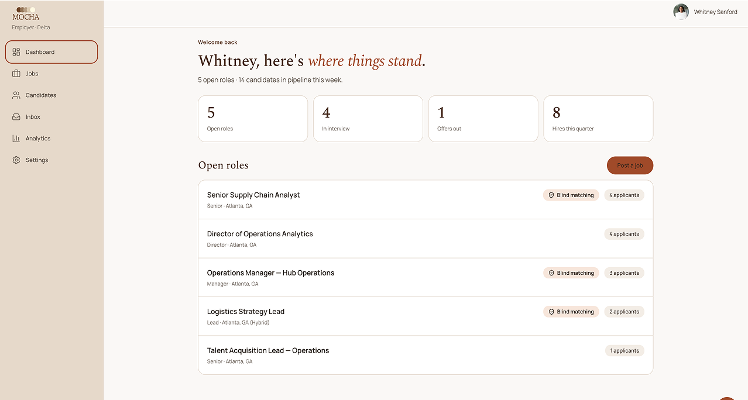Click the Mocha logo in sidebar
The height and width of the screenshot is (400, 748).
(x=26, y=14)
